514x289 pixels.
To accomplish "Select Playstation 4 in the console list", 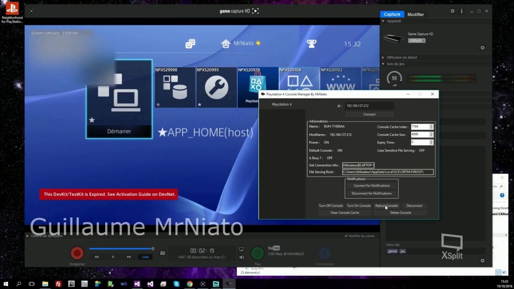I will 282,104.
